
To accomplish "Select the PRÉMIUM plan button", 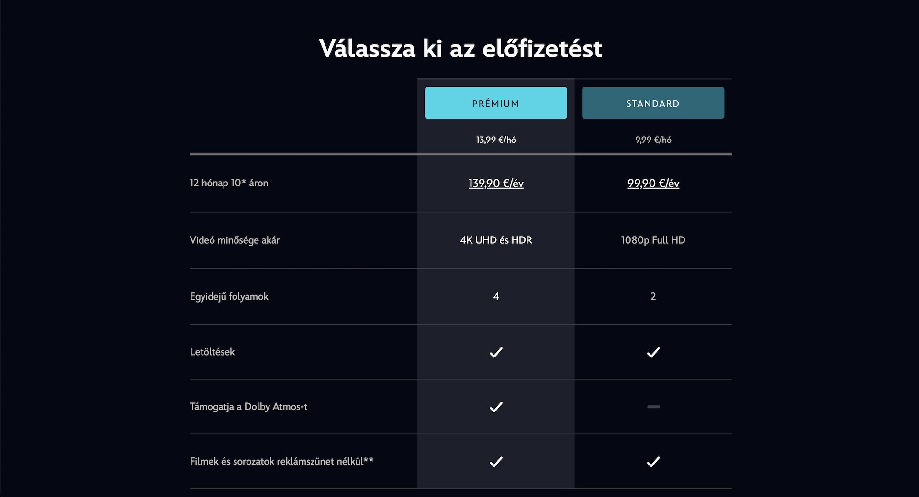I will pos(496,103).
